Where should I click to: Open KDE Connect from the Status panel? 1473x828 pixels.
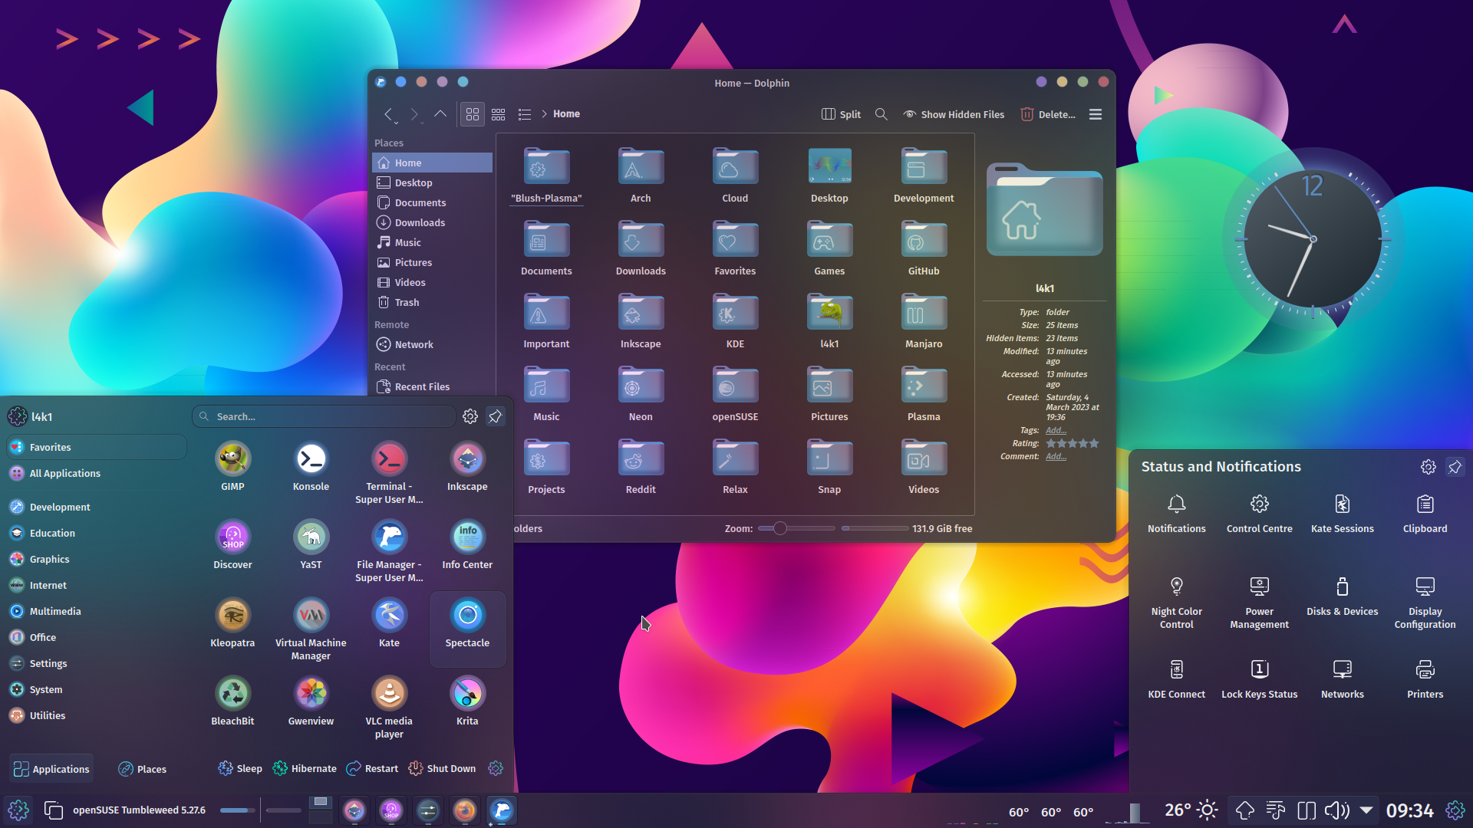(1175, 676)
